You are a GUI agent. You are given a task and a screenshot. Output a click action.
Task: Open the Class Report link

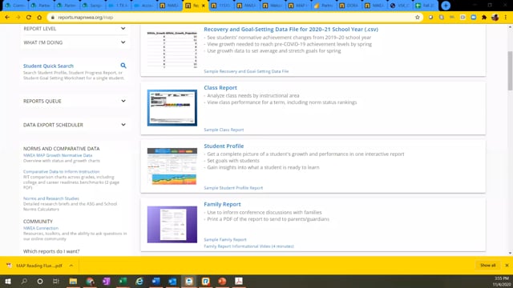[220, 87]
